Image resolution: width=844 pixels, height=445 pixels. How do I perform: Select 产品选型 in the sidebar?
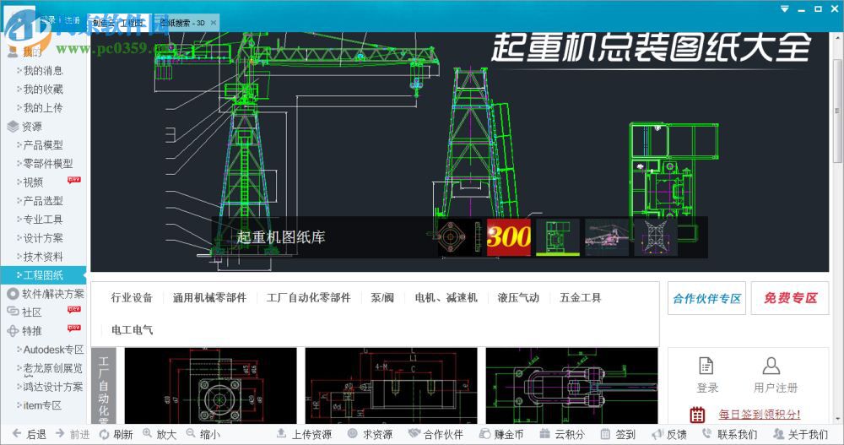(x=43, y=201)
